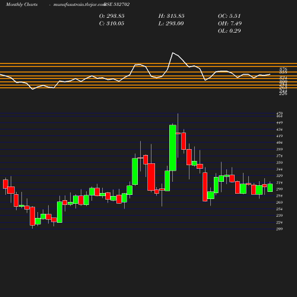
Task: Click the 'OH: 7.49' readout
Action: [230, 23]
